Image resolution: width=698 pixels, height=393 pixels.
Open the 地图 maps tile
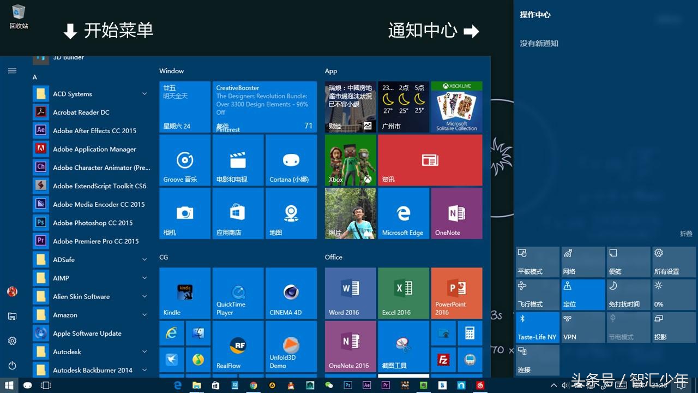coord(291,213)
